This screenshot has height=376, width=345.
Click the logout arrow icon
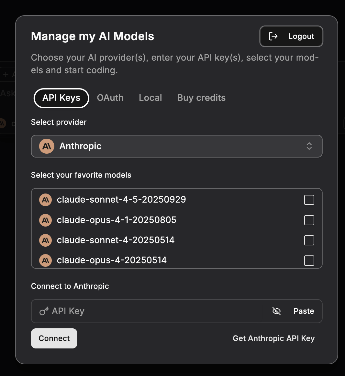coord(273,36)
